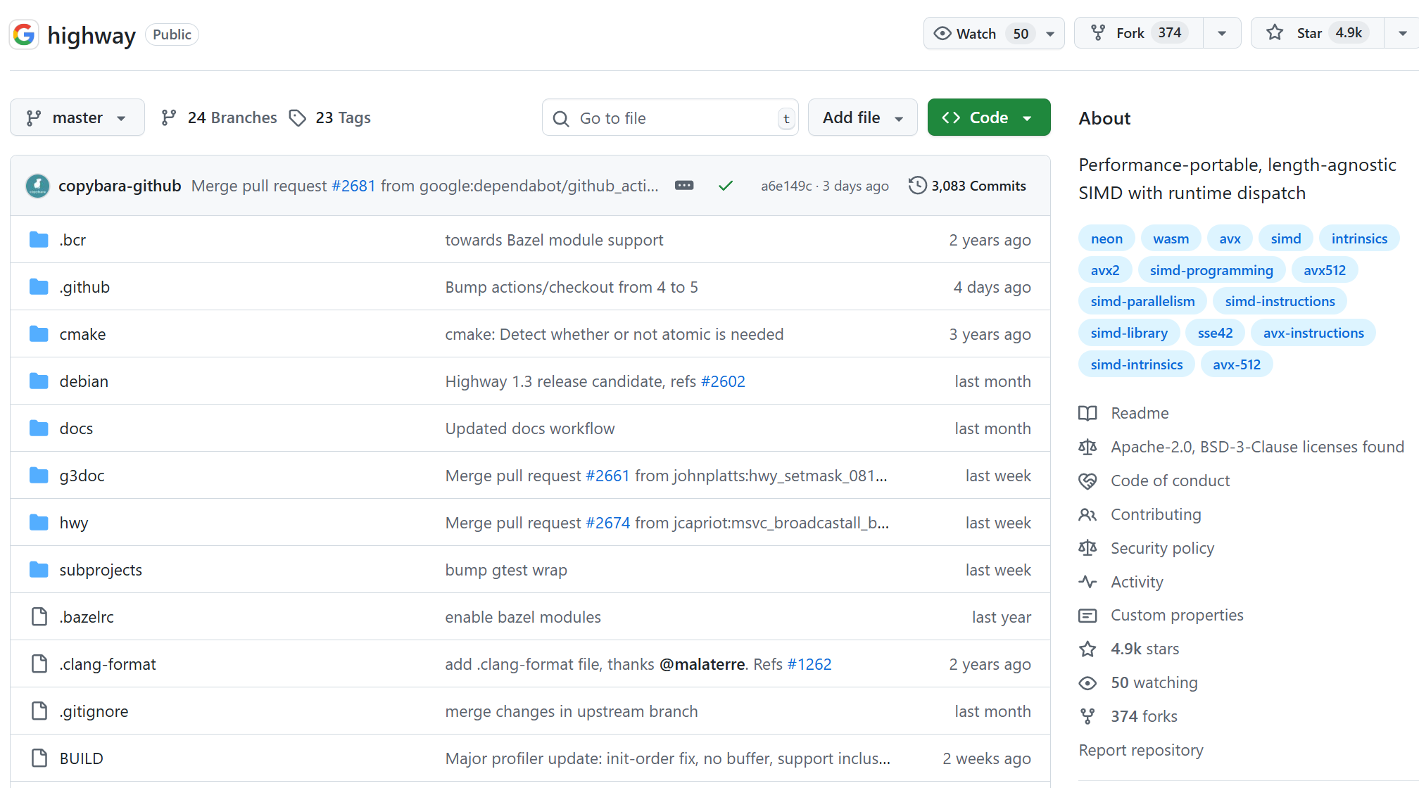This screenshot has height=788, width=1419.
Task: Click the .gitignore file icon
Action: 39,711
